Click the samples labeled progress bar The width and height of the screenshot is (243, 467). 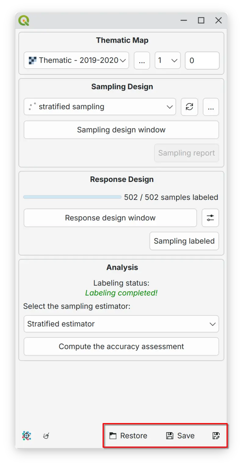[72, 197]
